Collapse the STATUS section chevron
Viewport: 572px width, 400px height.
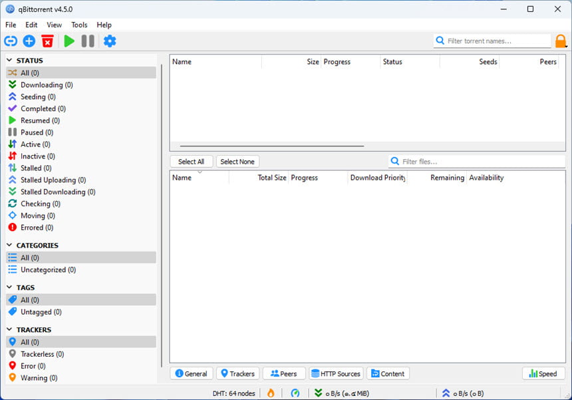(x=9, y=60)
